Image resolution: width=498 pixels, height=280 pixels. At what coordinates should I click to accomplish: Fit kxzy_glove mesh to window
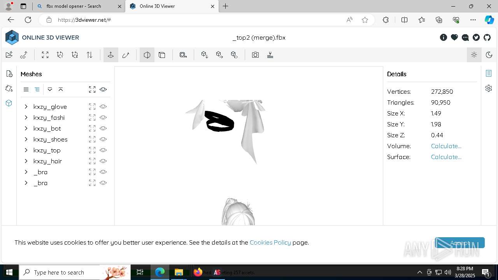coord(92,107)
